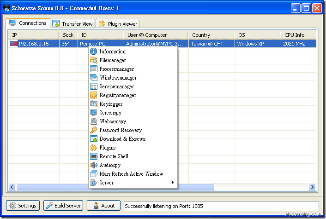
Task: Click the Password Recovery key icon
Action: [94, 130]
